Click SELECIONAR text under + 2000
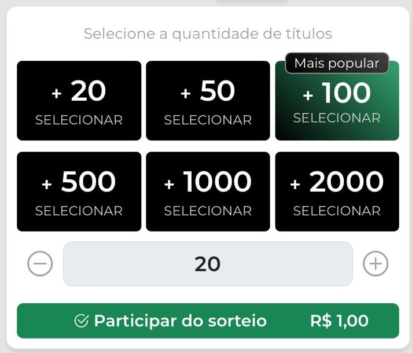Image resolution: width=412 pixels, height=353 pixels. [337, 211]
